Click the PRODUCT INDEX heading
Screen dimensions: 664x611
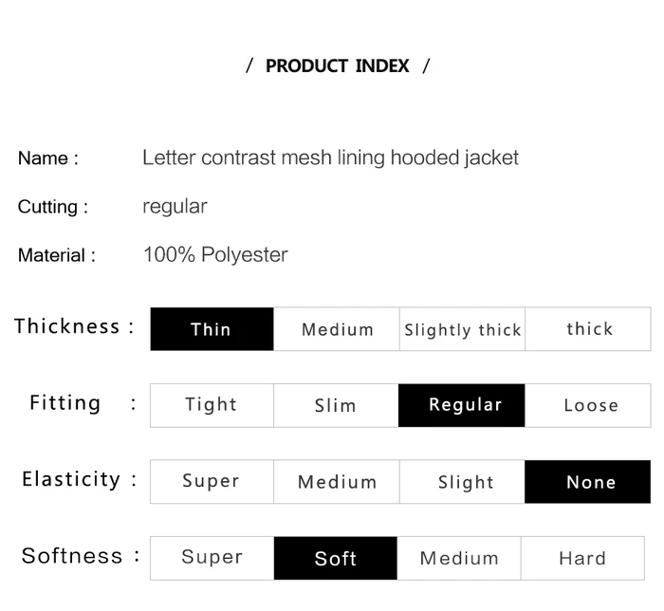click(x=338, y=66)
